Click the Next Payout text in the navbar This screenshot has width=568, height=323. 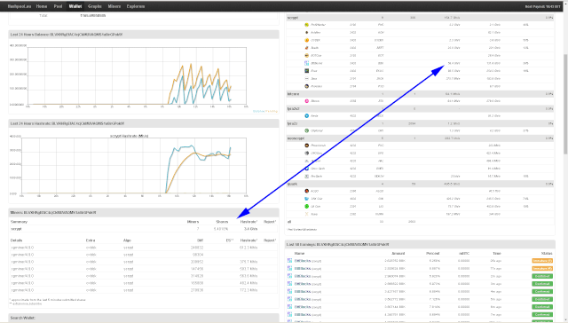tap(542, 6)
